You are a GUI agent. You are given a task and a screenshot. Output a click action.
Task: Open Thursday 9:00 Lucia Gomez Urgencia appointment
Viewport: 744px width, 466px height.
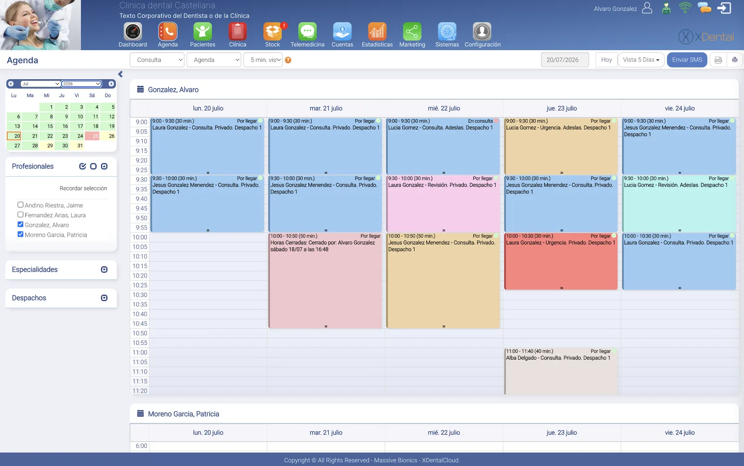(561, 146)
